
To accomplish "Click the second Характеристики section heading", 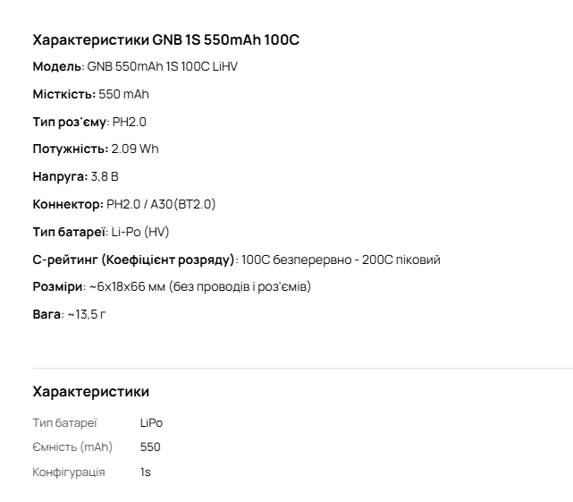I will click(x=90, y=392).
